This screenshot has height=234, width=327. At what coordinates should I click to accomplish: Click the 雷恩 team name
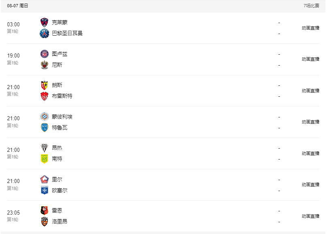tap(57, 211)
